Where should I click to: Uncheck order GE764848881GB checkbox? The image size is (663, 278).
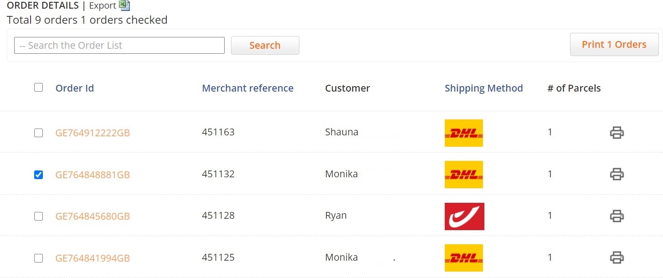coord(39,175)
